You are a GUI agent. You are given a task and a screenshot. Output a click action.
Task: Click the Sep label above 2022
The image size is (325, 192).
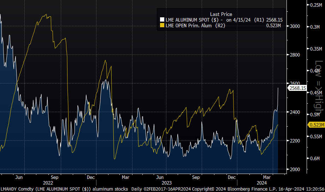[x=54, y=177]
